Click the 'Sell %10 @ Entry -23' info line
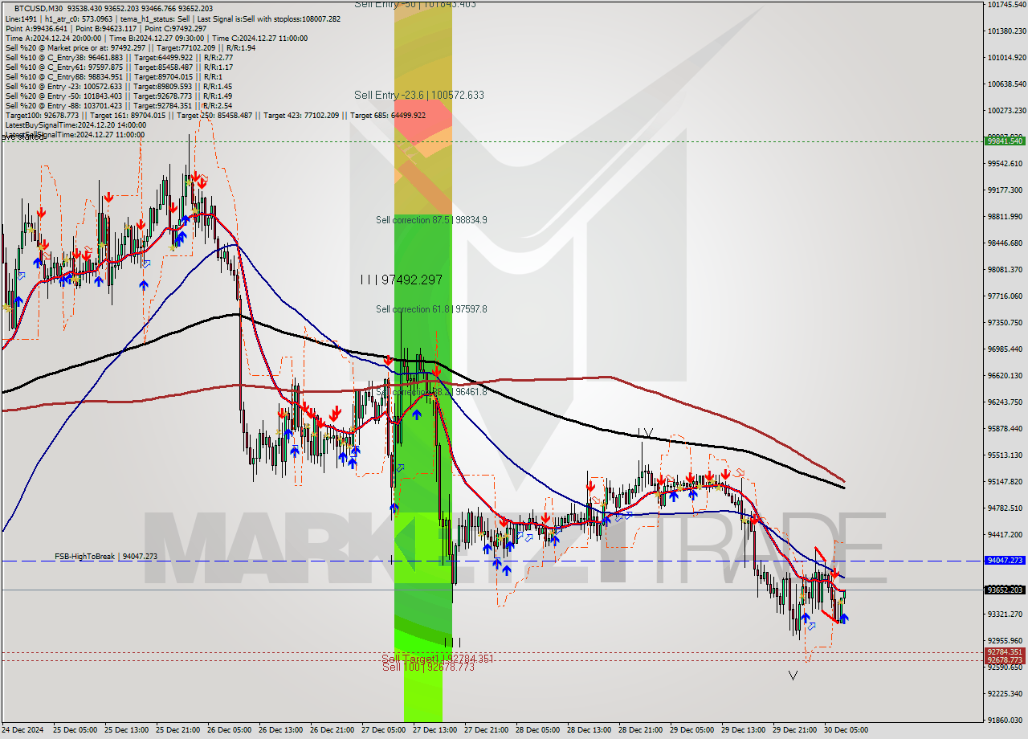This screenshot has width=1028, height=739. [119, 86]
